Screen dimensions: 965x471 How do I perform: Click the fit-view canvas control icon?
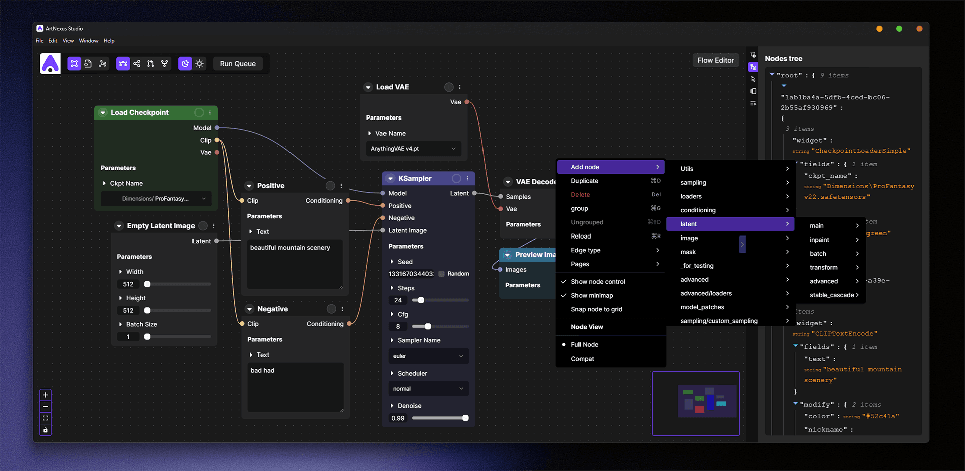tap(45, 418)
